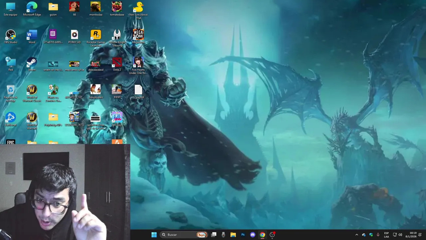This screenshot has width=426, height=240.
Task: Click the Buscar taskbar search box
Action: pos(184,235)
